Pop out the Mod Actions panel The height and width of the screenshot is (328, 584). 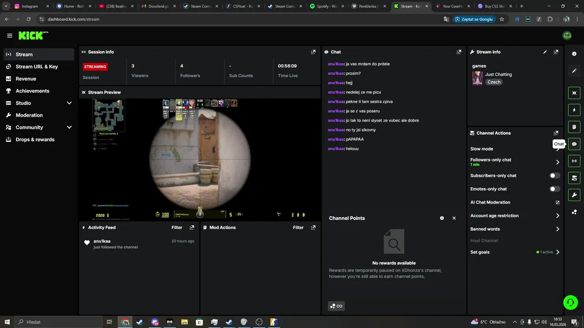[313, 227]
